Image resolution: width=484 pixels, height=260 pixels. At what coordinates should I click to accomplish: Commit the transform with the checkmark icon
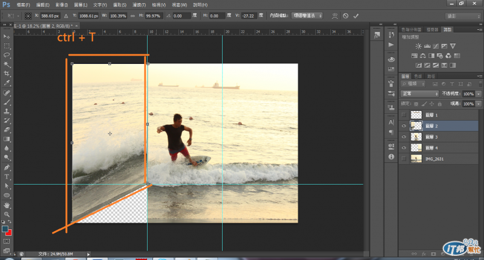tap(356, 15)
